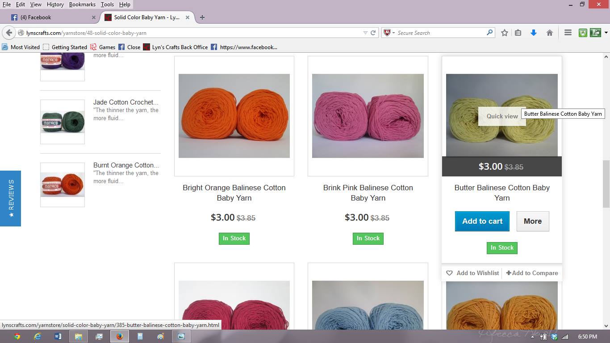The height and width of the screenshot is (343, 610).
Task: Close the Solid Color Baby Yarn tab
Action: 188,17
